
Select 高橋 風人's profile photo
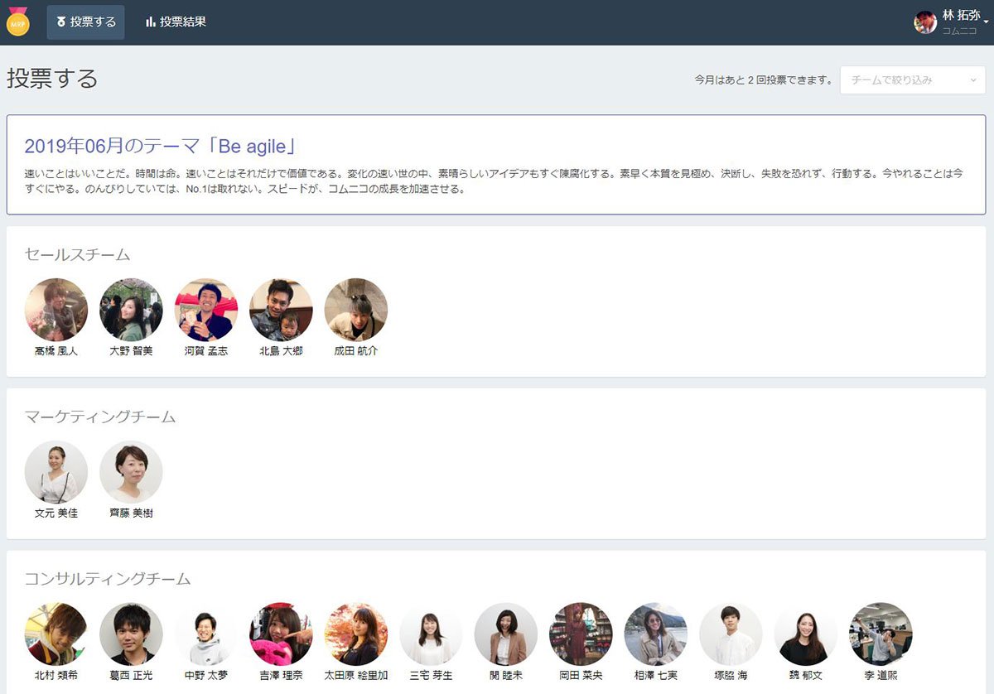56,310
